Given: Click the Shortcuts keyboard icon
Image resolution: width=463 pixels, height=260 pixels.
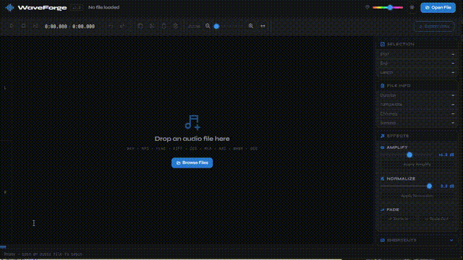Looking at the screenshot, I should pyautogui.click(x=383, y=240).
